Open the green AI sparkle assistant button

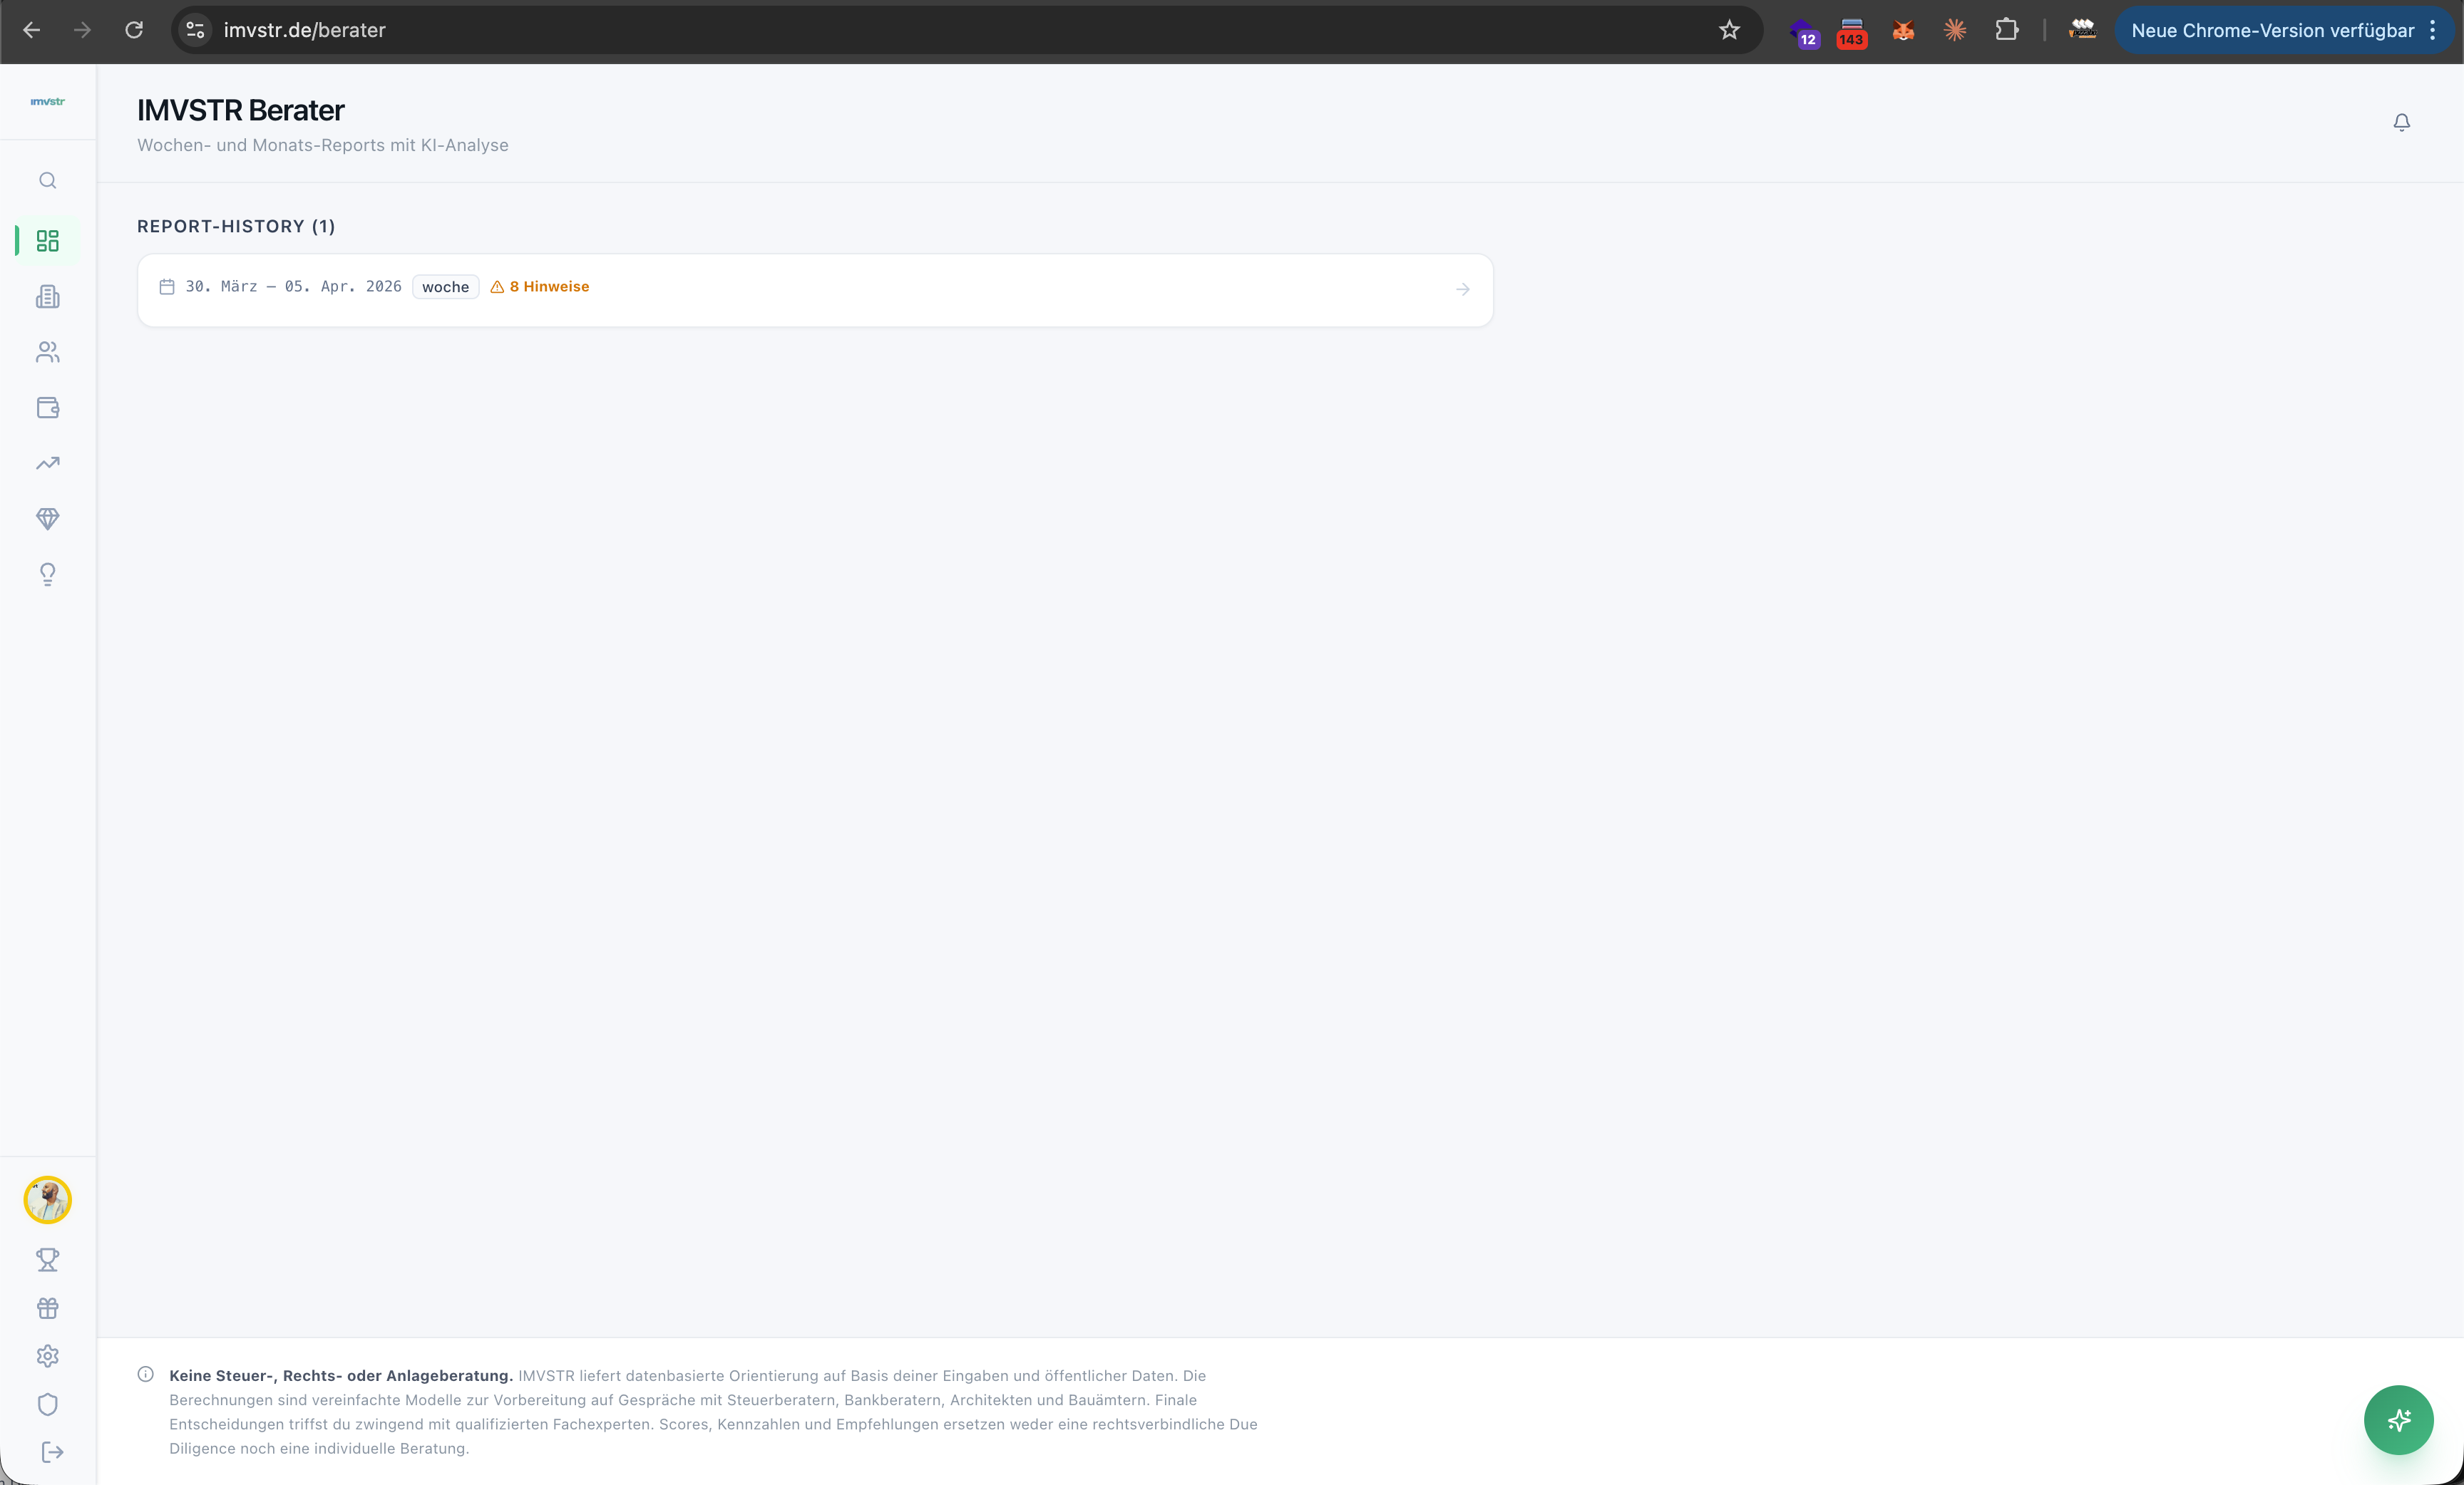[2398, 1419]
